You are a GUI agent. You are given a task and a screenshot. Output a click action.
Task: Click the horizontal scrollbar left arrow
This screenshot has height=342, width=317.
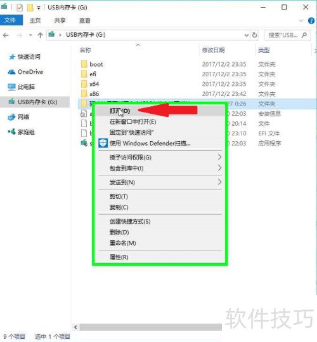click(x=75, y=327)
